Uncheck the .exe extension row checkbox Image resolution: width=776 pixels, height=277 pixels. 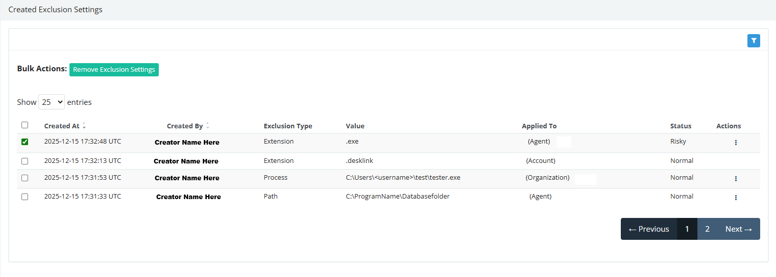tap(25, 142)
